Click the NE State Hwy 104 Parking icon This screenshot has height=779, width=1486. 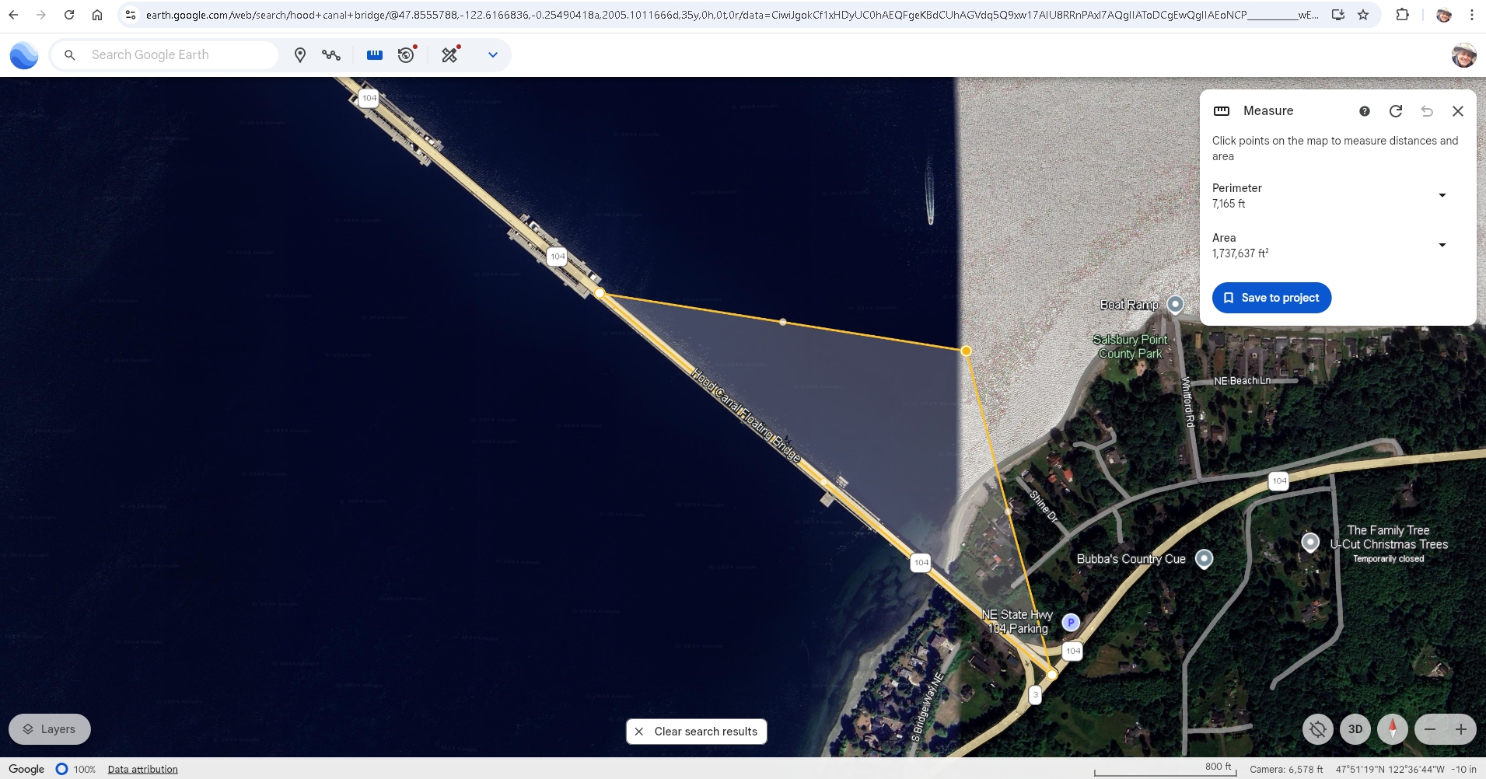tap(1071, 622)
